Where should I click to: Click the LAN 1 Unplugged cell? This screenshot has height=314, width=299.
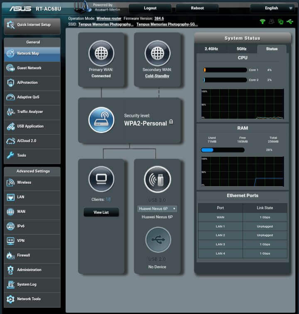[265, 226]
